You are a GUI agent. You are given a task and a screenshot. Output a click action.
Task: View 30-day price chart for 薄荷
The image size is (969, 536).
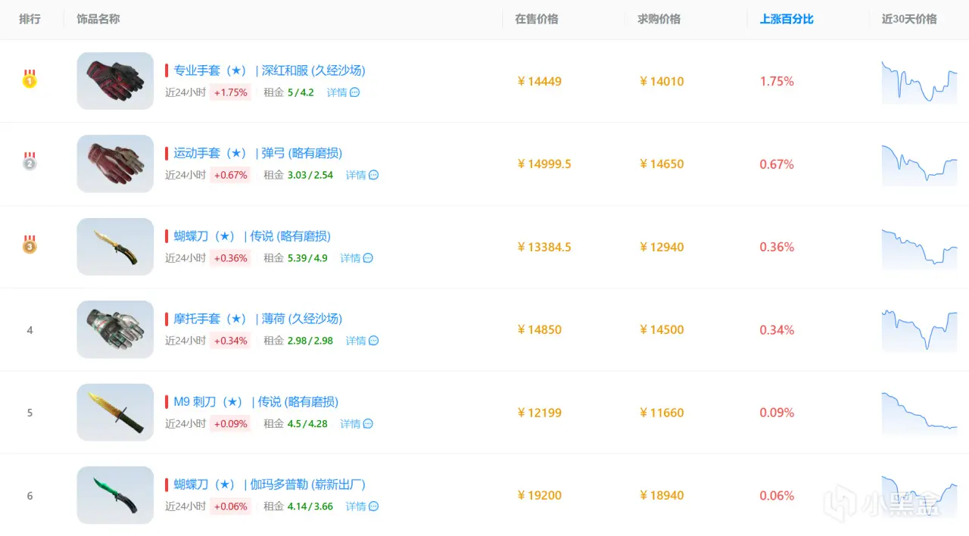919,331
